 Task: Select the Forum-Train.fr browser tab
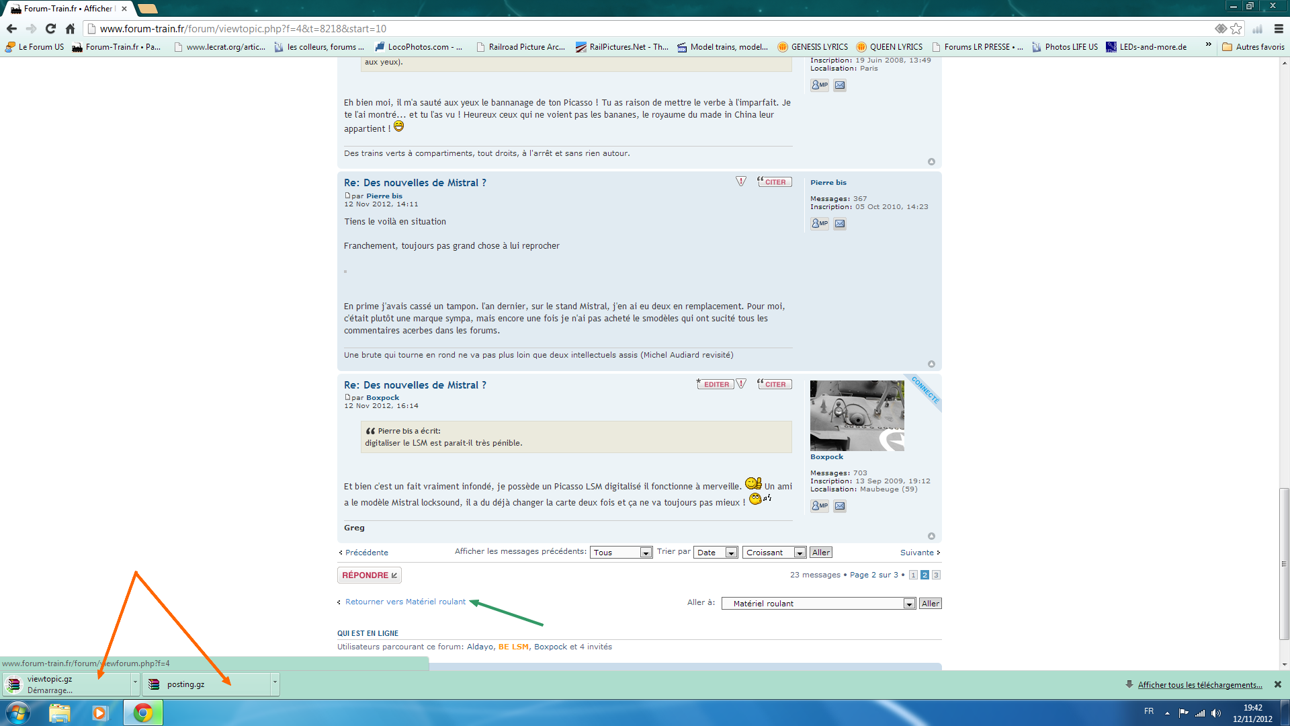tap(67, 9)
